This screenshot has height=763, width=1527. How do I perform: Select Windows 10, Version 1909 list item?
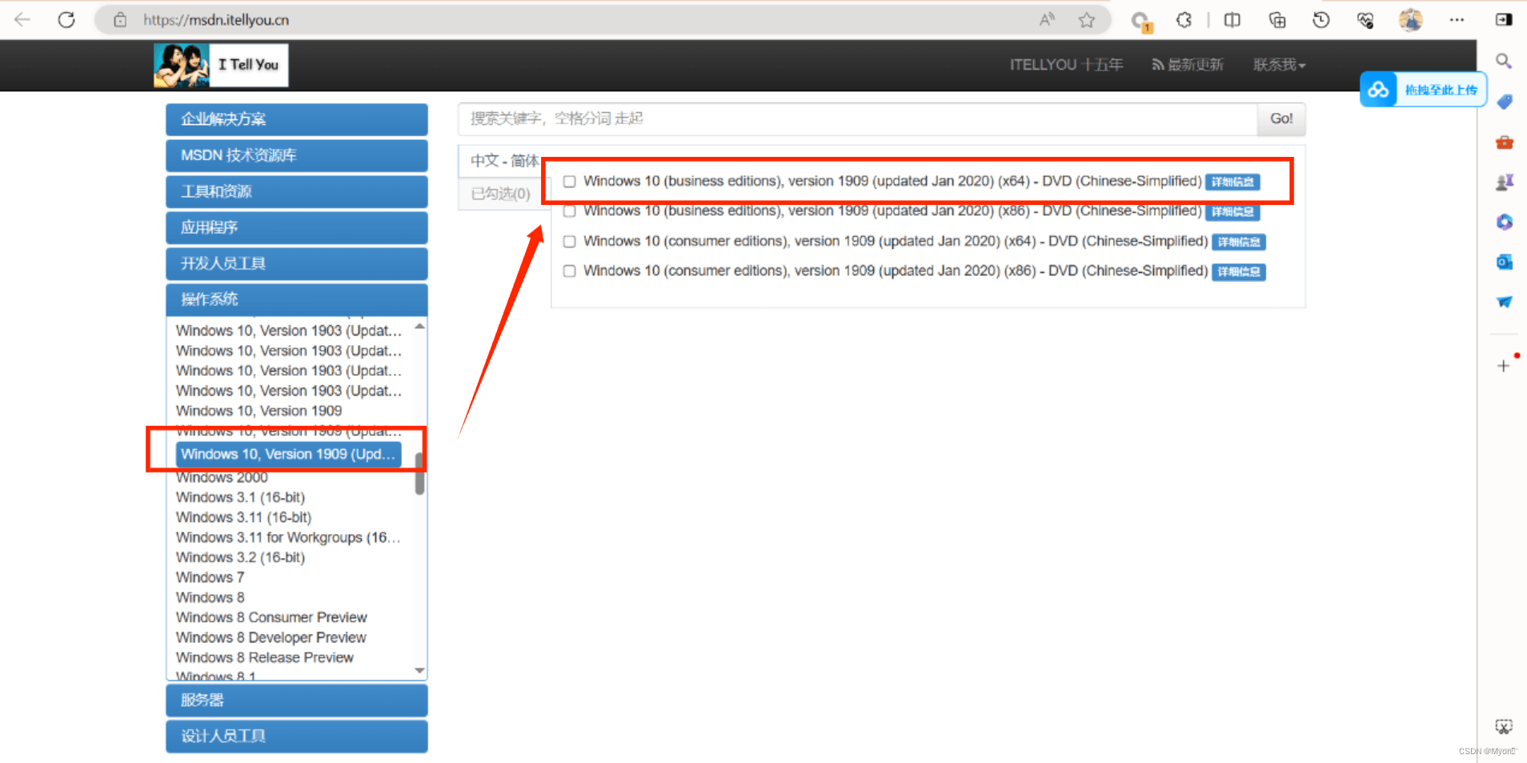(x=259, y=411)
